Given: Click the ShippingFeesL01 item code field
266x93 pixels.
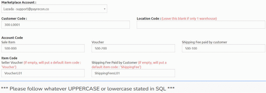Looking at the screenshot, I should tap(133, 73).
